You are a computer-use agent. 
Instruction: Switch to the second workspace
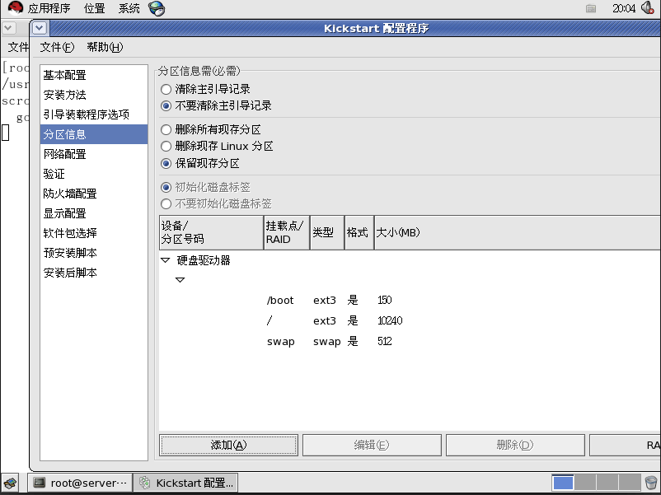(x=585, y=483)
